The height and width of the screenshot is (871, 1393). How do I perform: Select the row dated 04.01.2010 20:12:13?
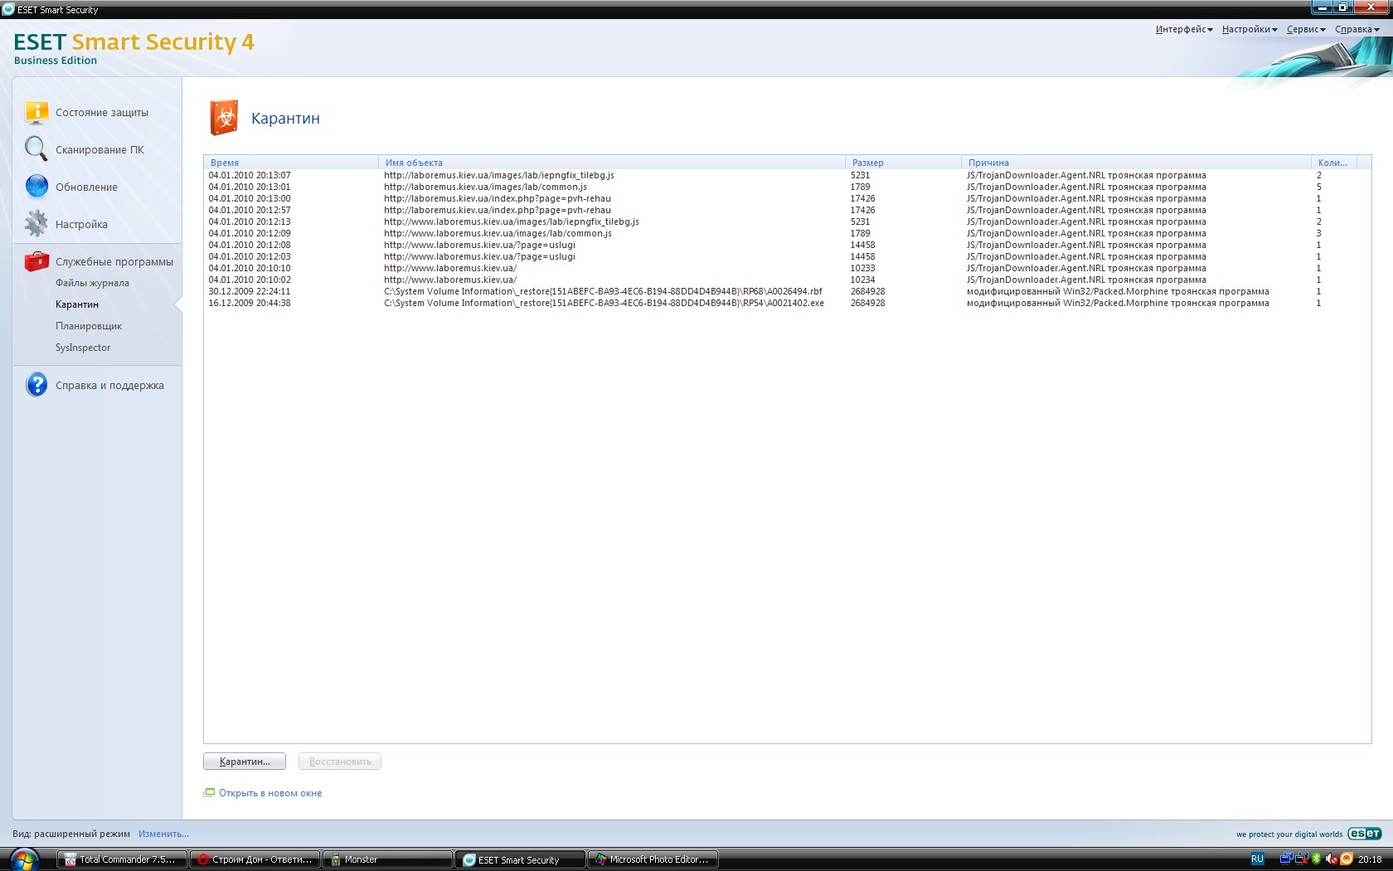pos(787,221)
